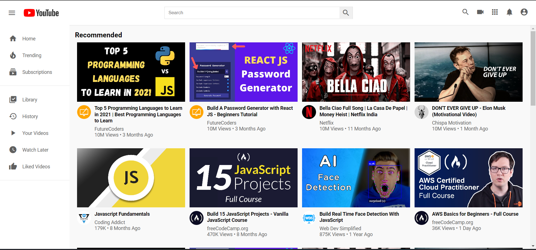Image resolution: width=536 pixels, height=250 pixels.
Task: Play the AI Face Detection thumbnail
Action: coord(356,178)
